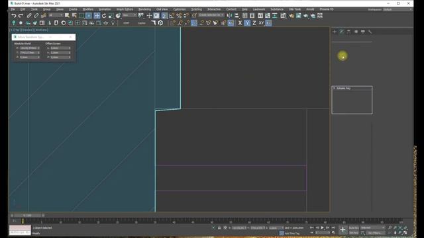
Task: Open the Workspaces dropdown
Action: tap(397, 9)
